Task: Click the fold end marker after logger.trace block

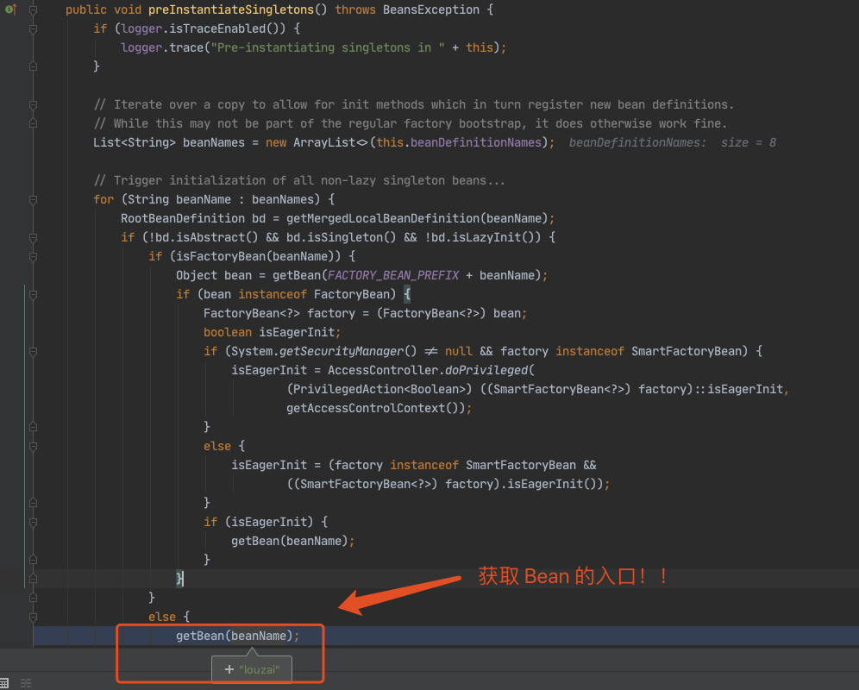Action: 33,66
